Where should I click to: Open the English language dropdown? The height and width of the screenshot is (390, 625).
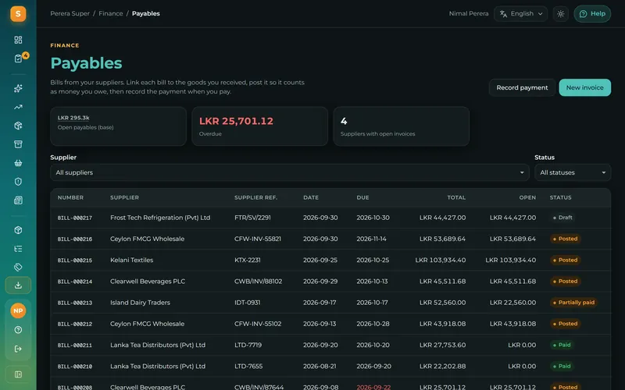tap(520, 14)
